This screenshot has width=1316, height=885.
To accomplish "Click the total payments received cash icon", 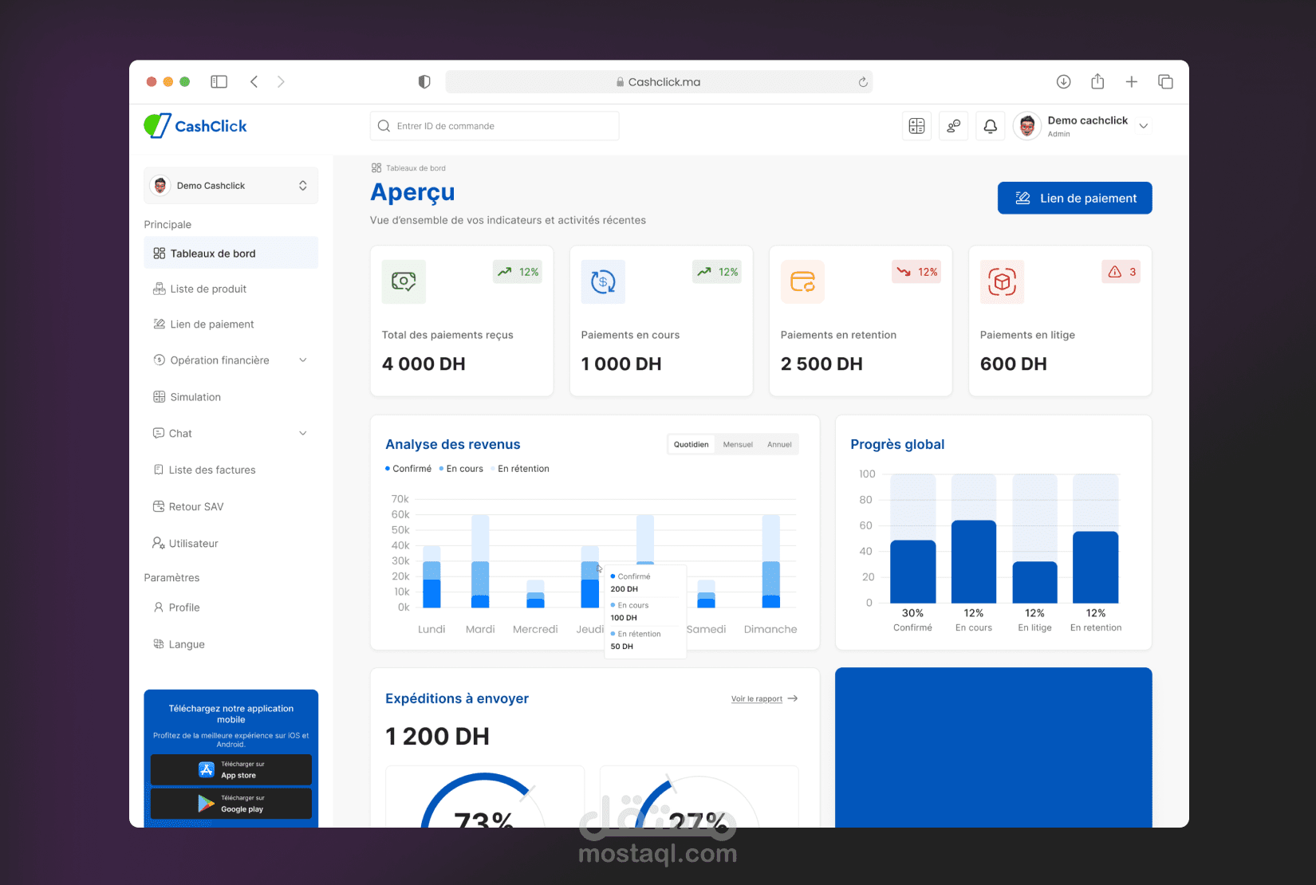I will click(404, 281).
